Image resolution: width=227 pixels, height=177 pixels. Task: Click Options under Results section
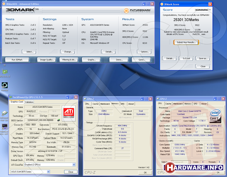coord(144,52)
